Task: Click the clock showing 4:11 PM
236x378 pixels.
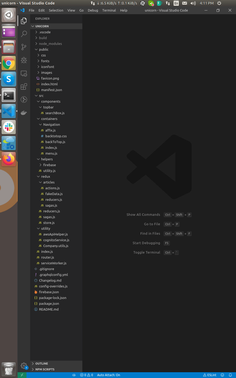Action: 207,3
